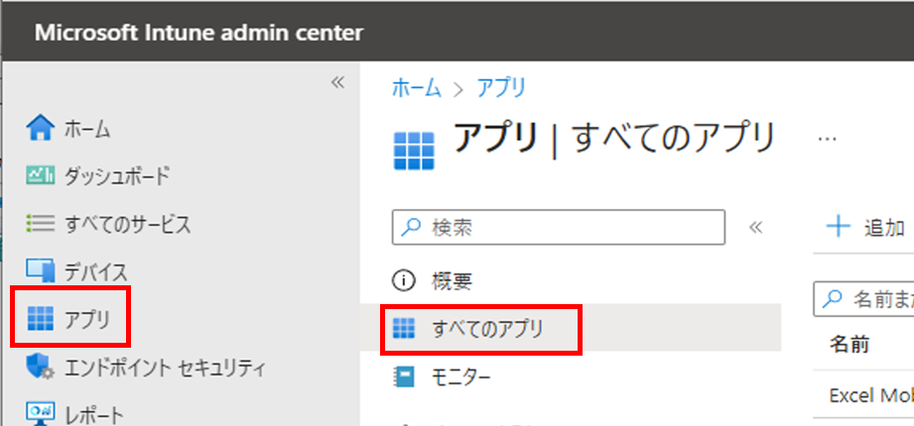This screenshot has width=914, height=426.
Task: Click the 追加 add button
Action: [x=866, y=228]
